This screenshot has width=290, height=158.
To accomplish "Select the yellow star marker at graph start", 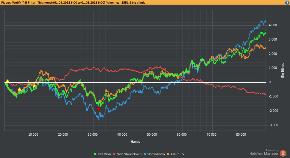I will coord(7,81).
